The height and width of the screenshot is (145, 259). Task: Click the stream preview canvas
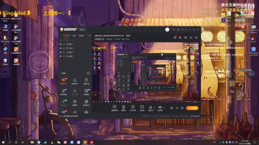146,72
